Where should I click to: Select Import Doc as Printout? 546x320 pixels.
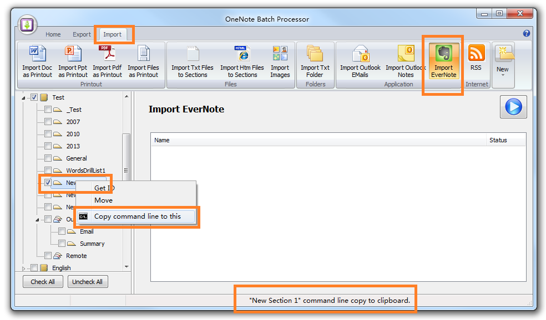pyautogui.click(x=37, y=61)
